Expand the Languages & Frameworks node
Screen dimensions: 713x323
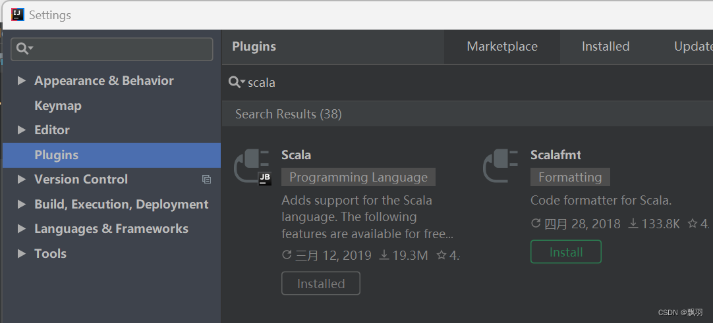21,229
